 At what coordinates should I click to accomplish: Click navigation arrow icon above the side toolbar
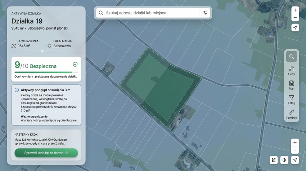[x=295, y=28]
